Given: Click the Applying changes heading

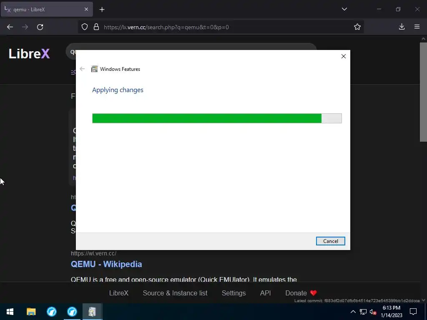Looking at the screenshot, I should (118, 90).
